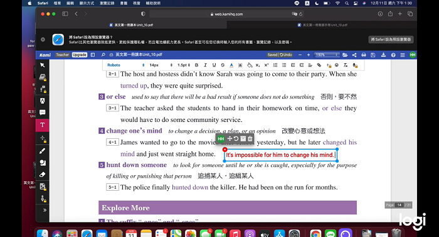Dismiss the Safari default browser banner

pos(43,39)
